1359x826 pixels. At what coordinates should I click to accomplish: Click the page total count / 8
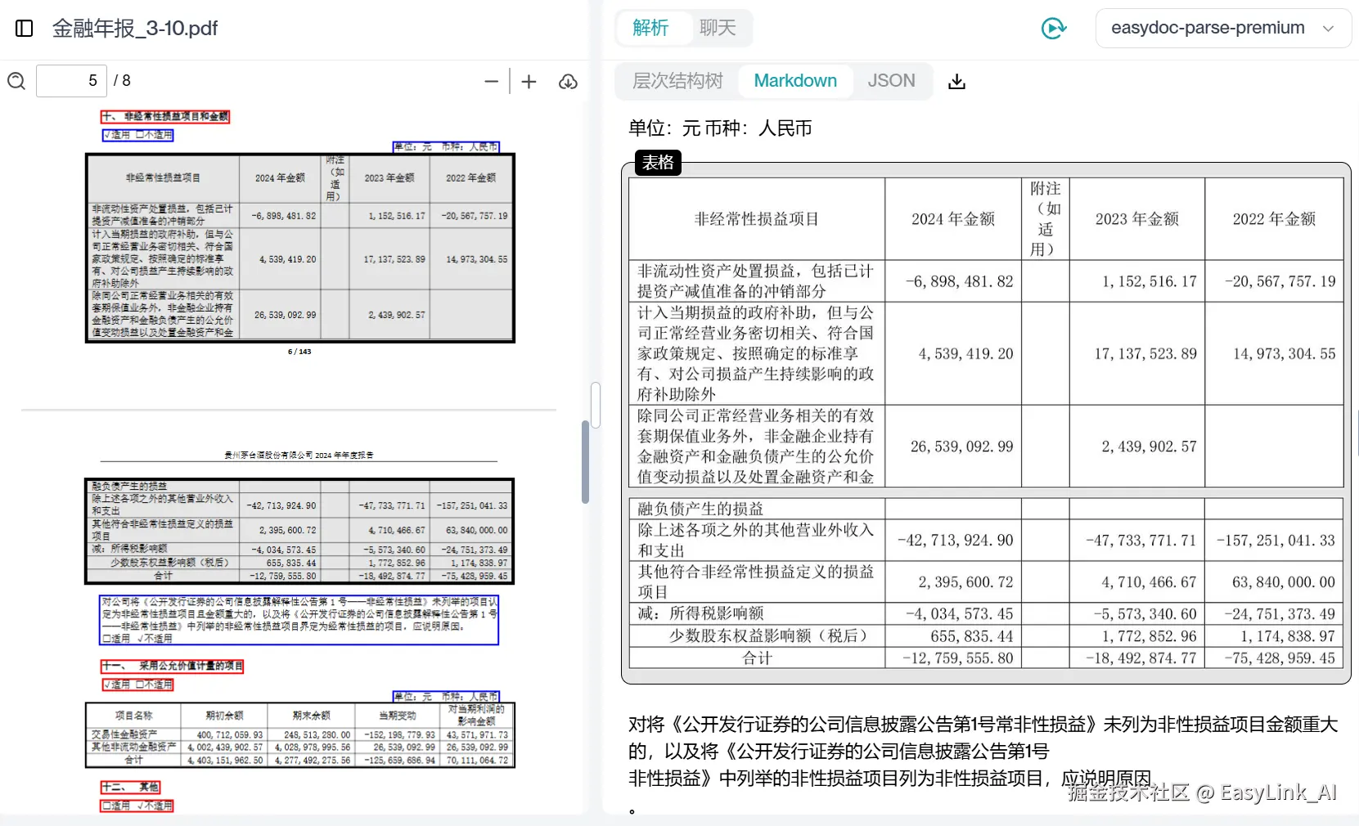pyautogui.click(x=122, y=81)
